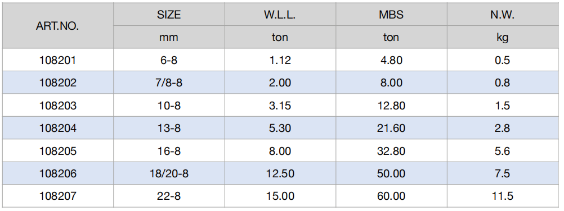This screenshot has width=564, height=211.
Task: Select the 18/20-8 size cell
Action: tap(169, 173)
